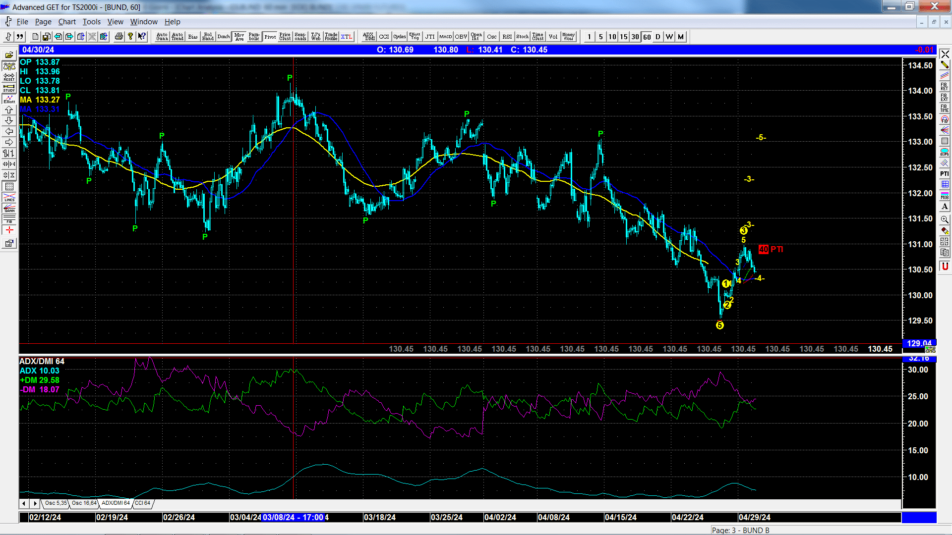
Task: Open the Tools menu
Action: pos(92,22)
